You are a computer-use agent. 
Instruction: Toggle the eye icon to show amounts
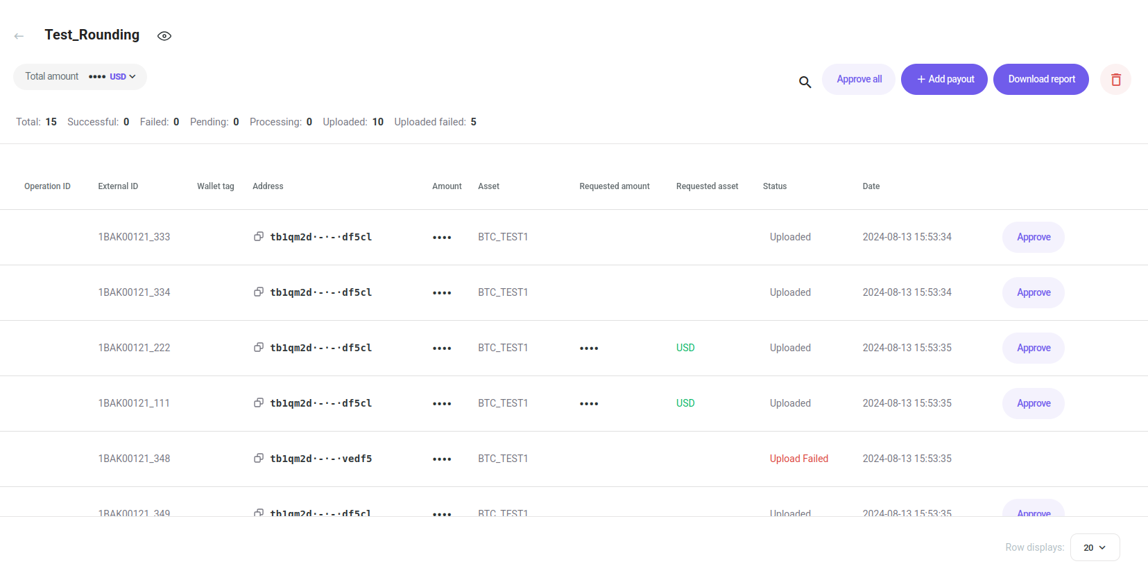164,36
